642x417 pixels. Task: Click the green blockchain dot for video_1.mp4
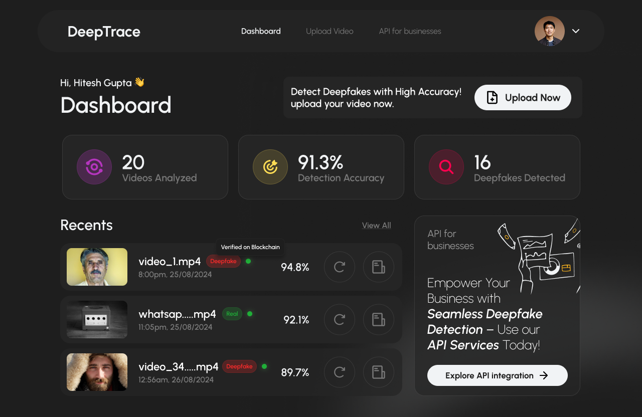(248, 261)
